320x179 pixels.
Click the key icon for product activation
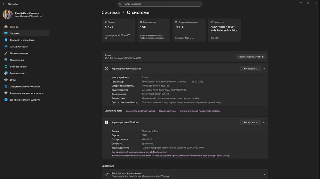pyautogui.click(x=107, y=174)
